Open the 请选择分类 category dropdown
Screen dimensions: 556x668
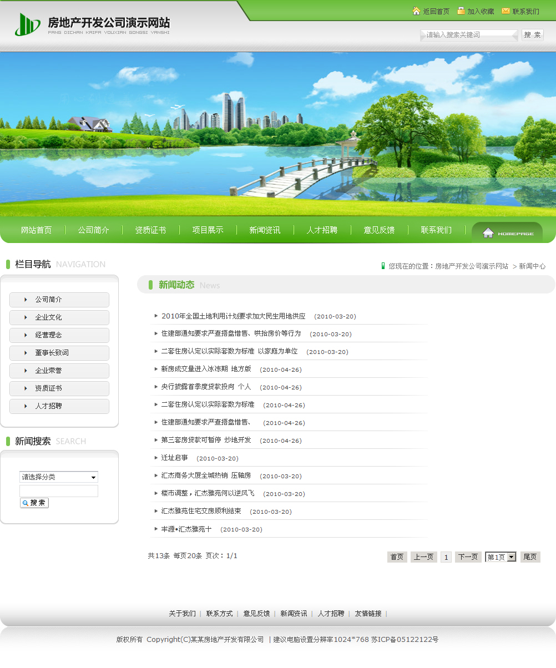pyautogui.click(x=59, y=477)
